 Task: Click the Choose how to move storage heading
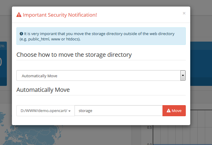(x=74, y=55)
